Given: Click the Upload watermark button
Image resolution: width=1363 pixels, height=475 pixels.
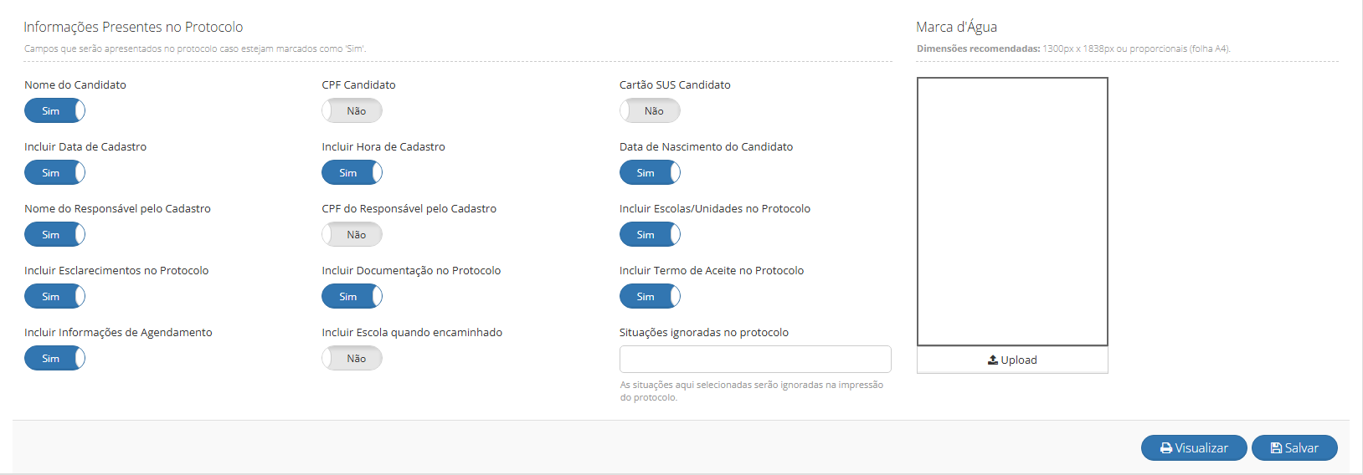Looking at the screenshot, I should pos(1012,360).
